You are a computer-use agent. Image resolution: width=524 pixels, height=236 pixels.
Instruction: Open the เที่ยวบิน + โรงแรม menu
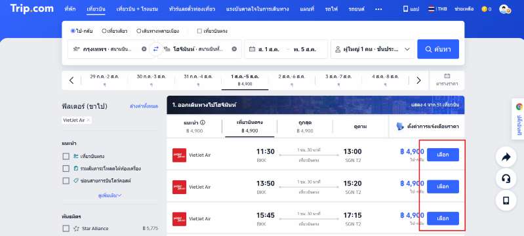click(137, 9)
